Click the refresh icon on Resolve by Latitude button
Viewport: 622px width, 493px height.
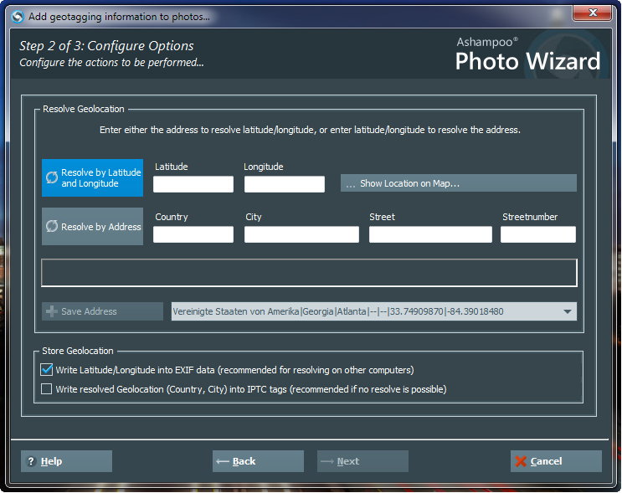coord(52,177)
